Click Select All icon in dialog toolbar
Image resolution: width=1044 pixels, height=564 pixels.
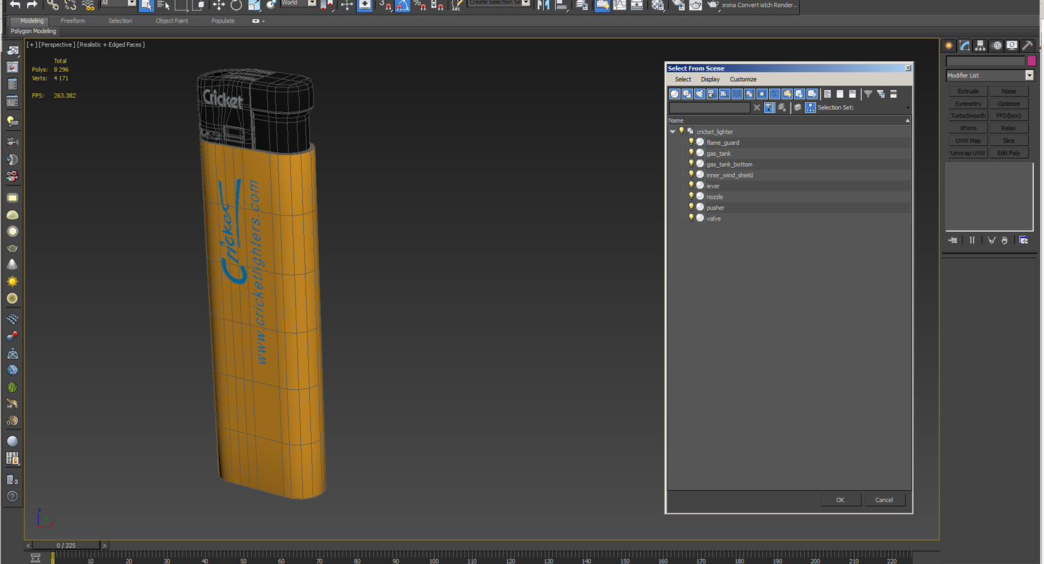point(827,94)
